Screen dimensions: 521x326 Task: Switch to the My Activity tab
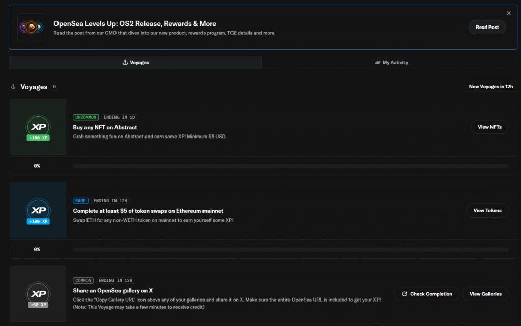tap(391, 62)
